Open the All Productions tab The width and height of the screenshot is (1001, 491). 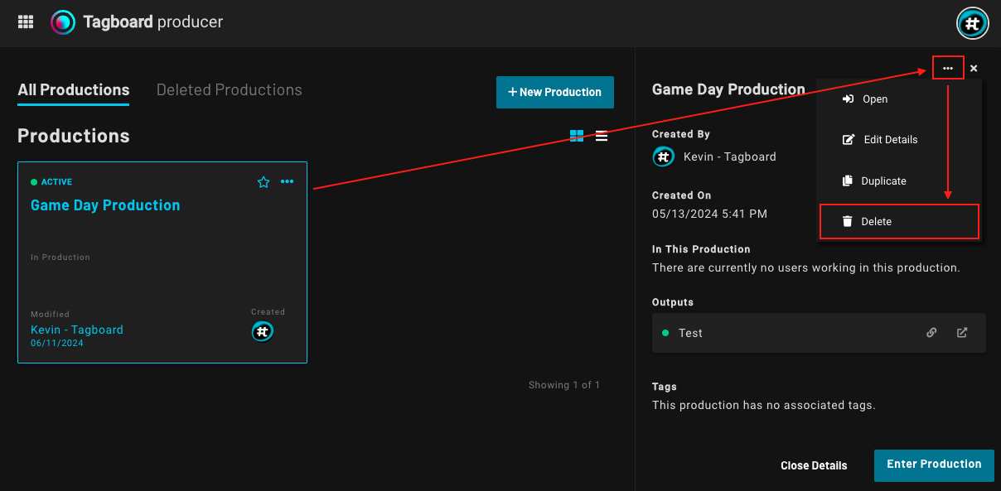[x=73, y=89]
